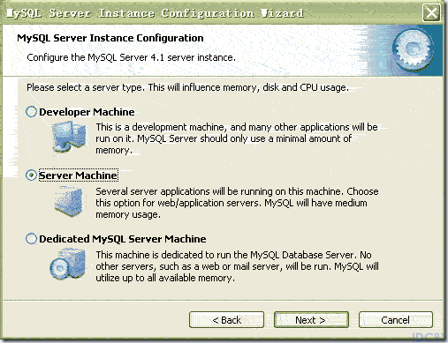Click the wizard window title bar text
448x343 pixels.
click(155, 13)
